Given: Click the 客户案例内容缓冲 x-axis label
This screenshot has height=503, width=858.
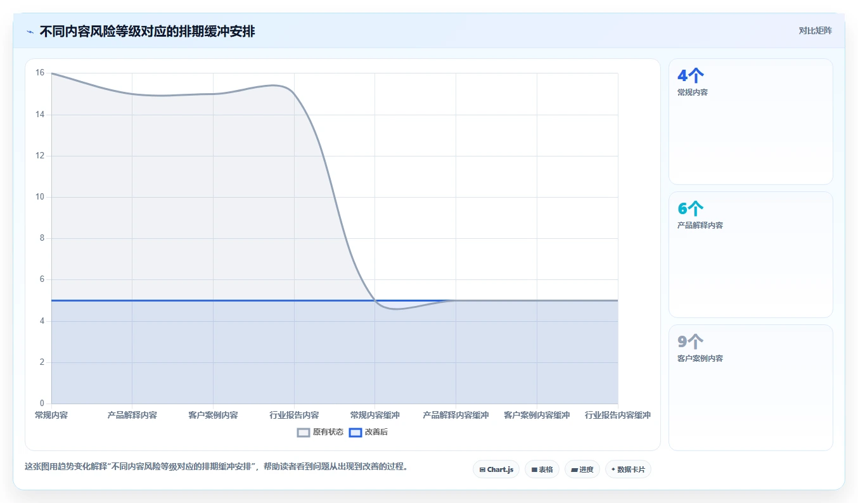Looking at the screenshot, I should [537, 415].
